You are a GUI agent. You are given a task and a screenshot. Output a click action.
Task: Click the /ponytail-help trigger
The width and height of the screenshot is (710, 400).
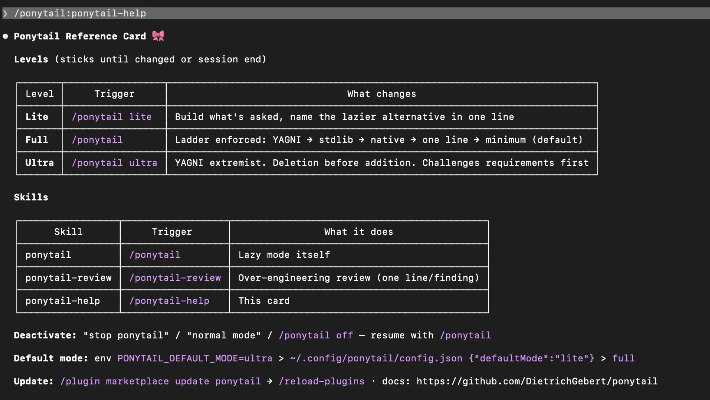coord(169,301)
